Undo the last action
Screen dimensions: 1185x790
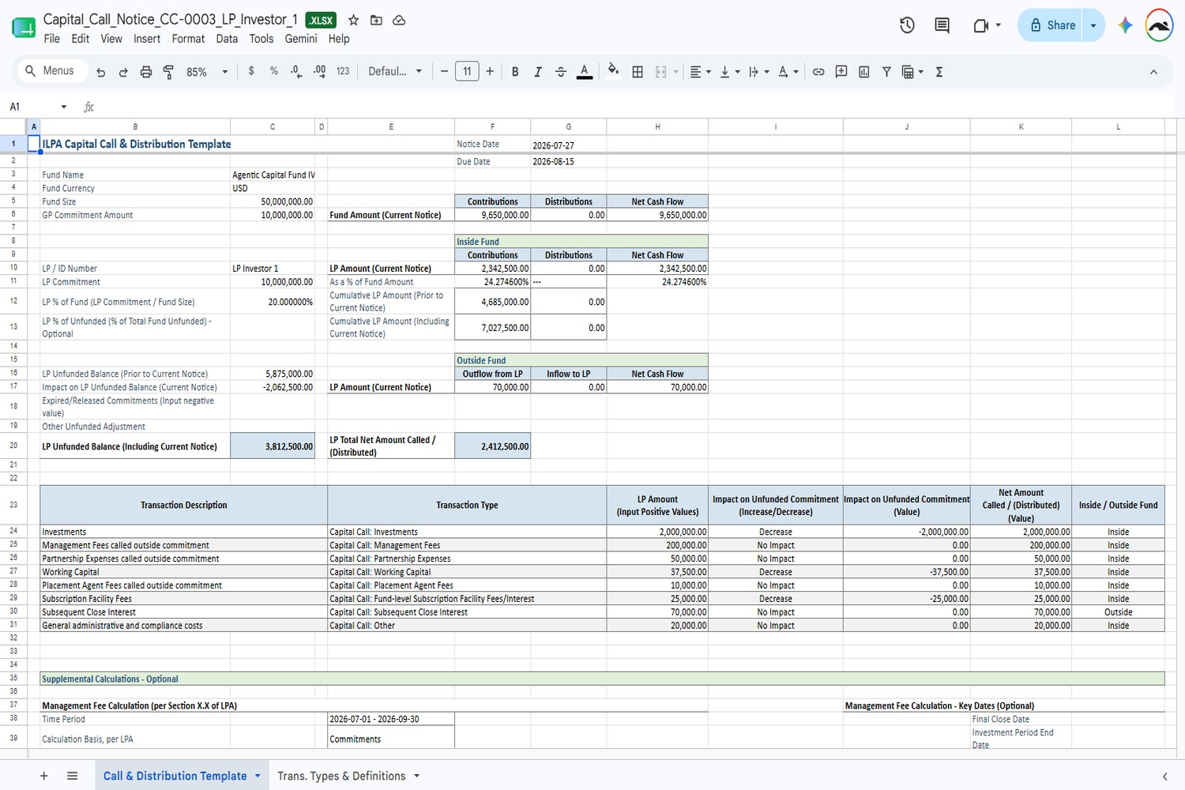(x=100, y=72)
